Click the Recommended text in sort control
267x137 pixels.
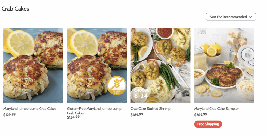tap(235, 17)
